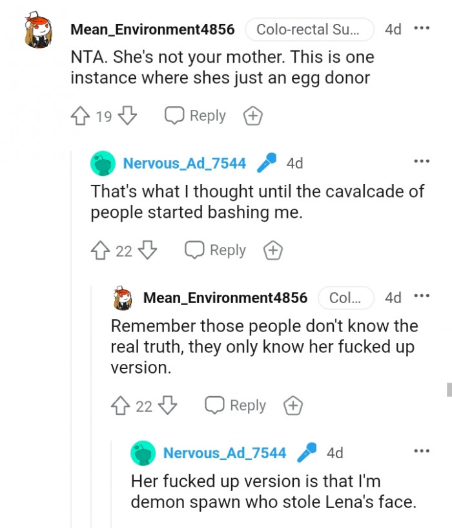Click the teal avatar on 'demon spawn' comment
The image size is (452, 528).
(142, 453)
